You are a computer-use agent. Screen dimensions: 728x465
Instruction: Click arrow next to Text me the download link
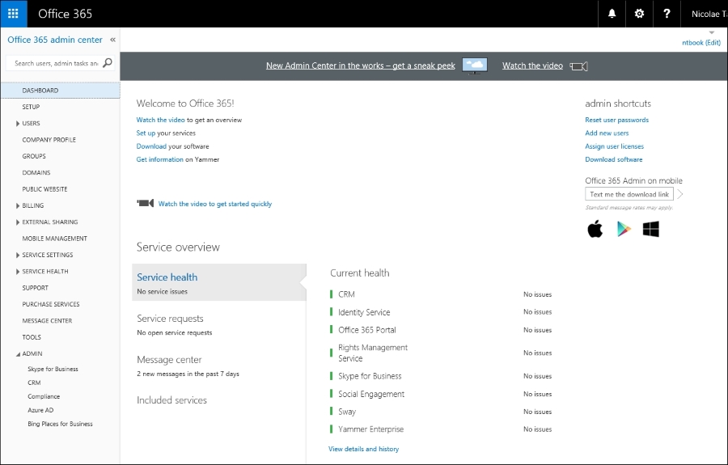click(680, 194)
